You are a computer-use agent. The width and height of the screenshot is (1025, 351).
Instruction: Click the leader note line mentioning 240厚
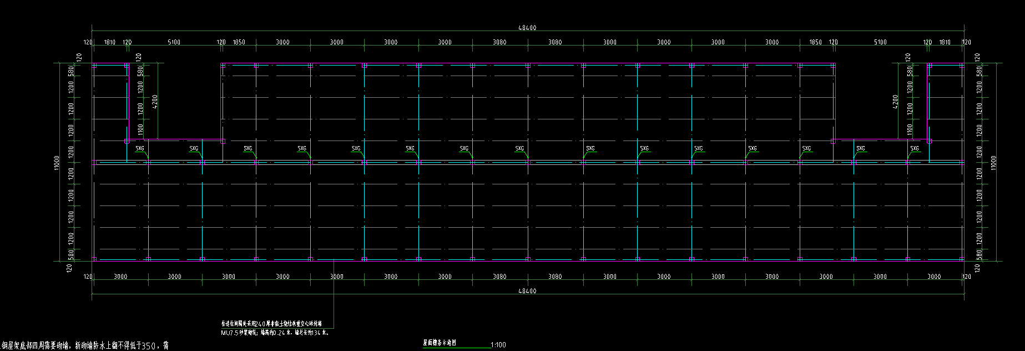point(271,323)
